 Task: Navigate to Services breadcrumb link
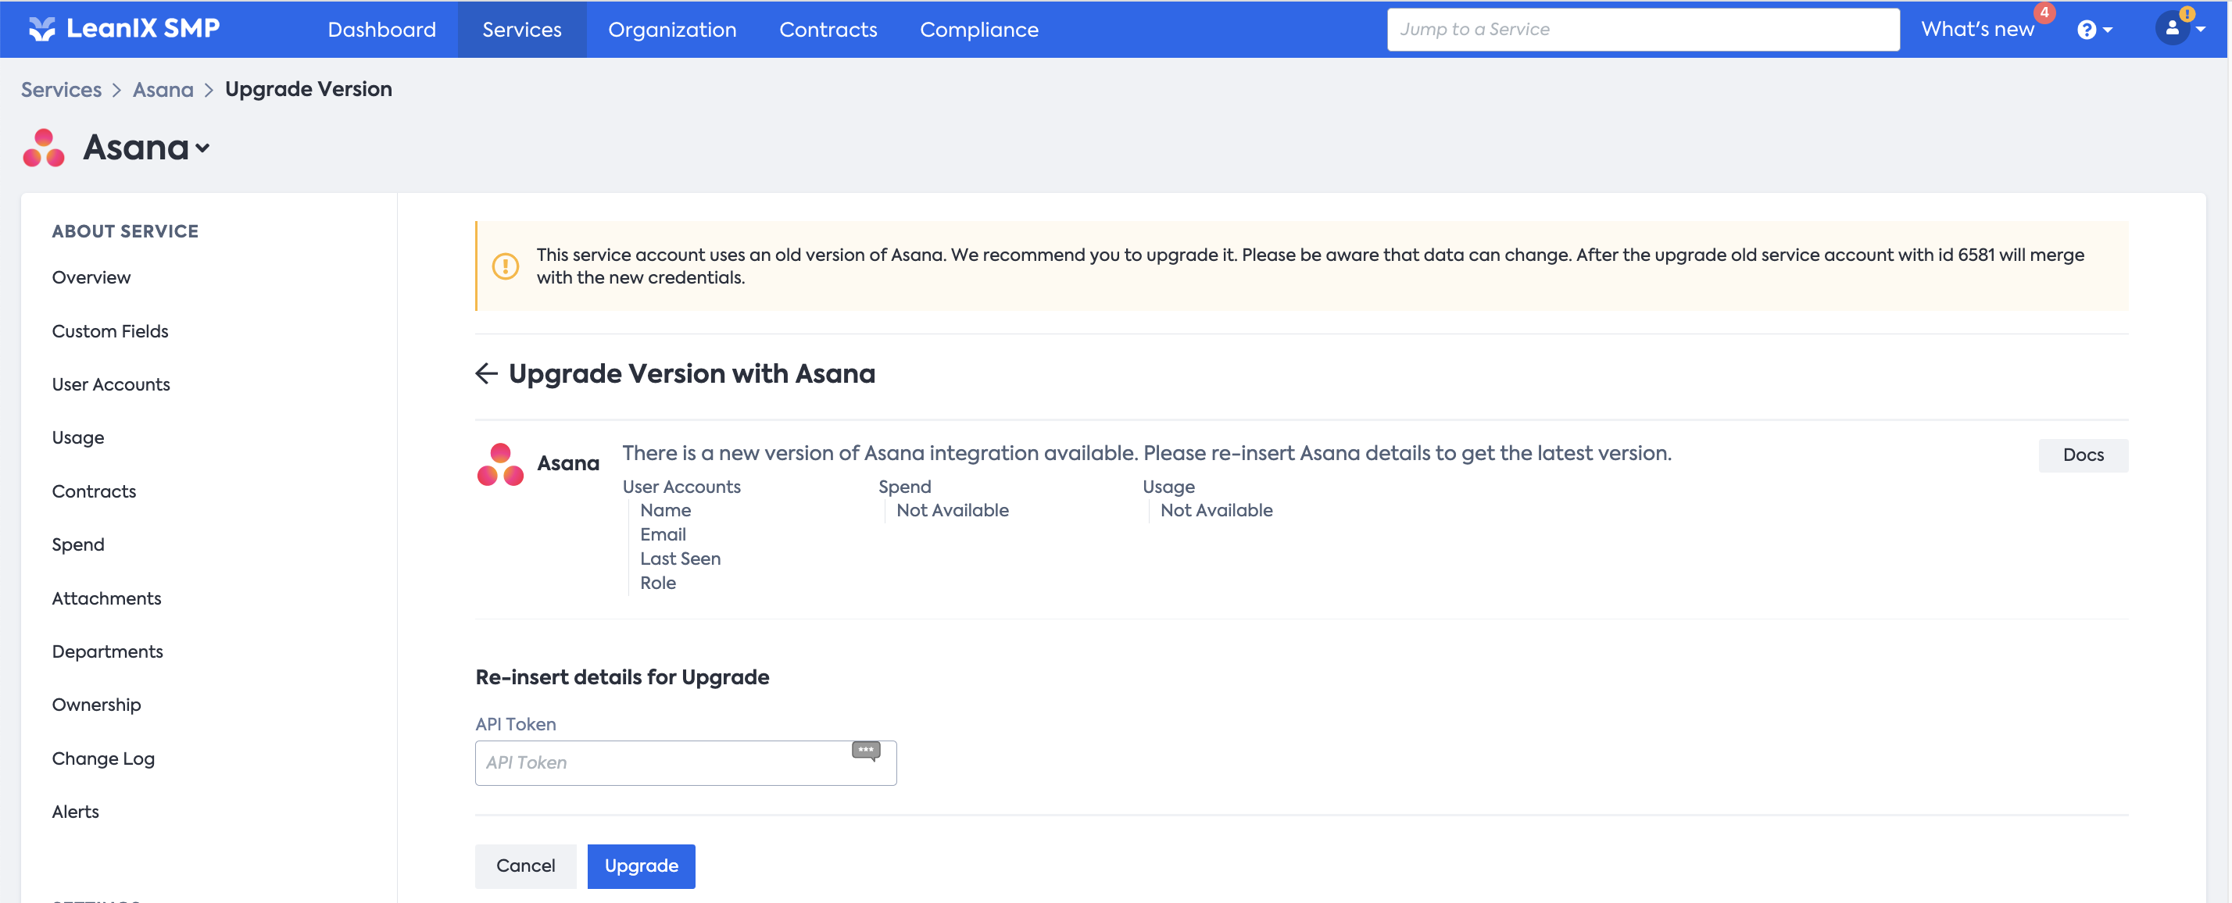coord(61,89)
